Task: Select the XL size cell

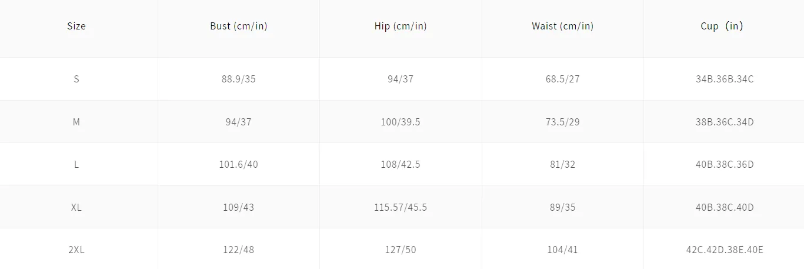Action: click(76, 207)
